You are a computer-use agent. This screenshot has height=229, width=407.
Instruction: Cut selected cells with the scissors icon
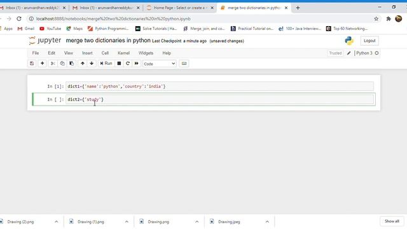[53, 64]
